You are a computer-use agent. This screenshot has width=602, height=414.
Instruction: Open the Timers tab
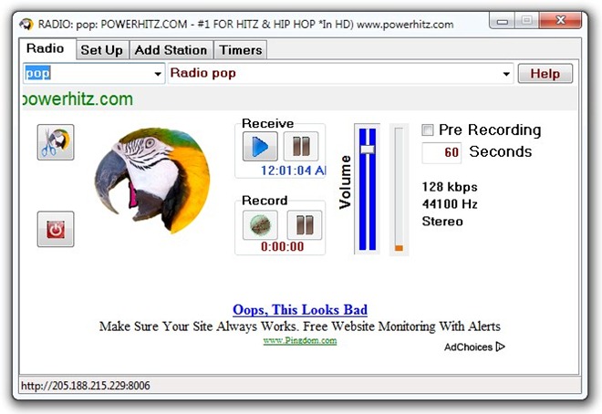tap(241, 50)
